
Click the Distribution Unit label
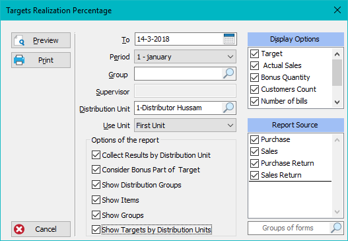point(104,109)
